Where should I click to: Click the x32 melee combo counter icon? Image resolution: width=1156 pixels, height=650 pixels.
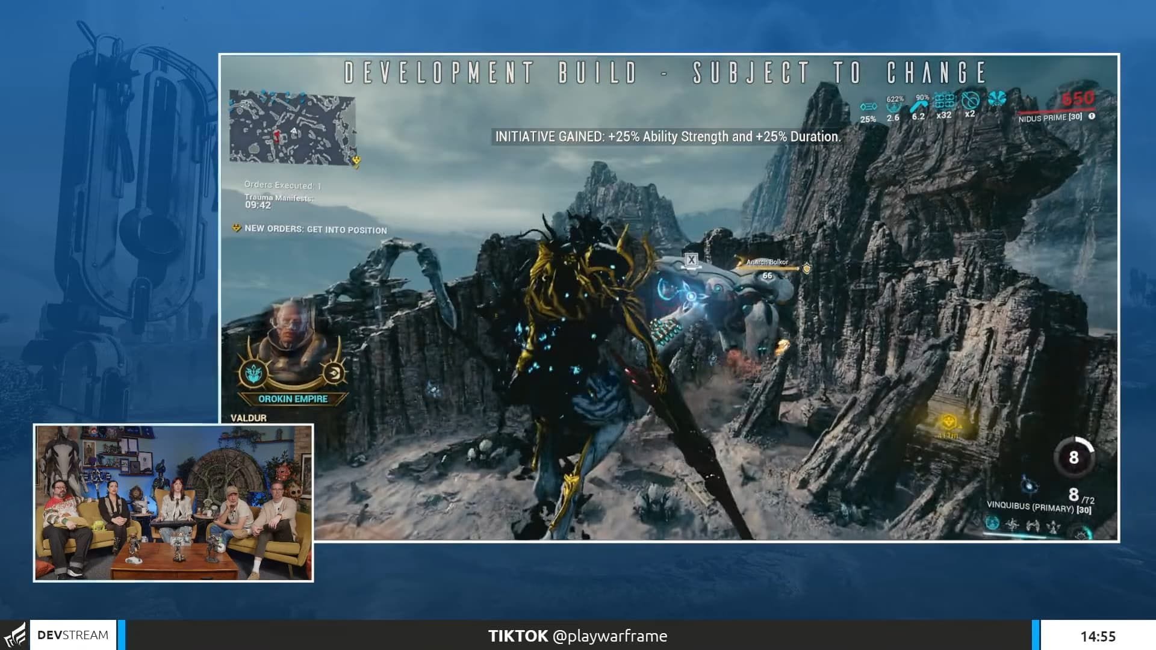tap(944, 101)
